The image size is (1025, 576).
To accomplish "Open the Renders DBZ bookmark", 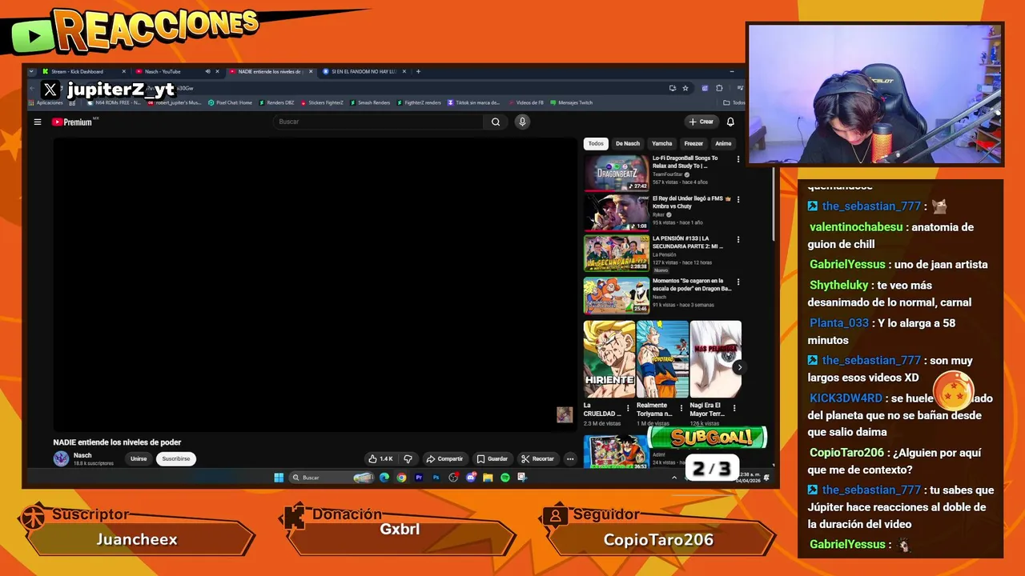I will [276, 102].
